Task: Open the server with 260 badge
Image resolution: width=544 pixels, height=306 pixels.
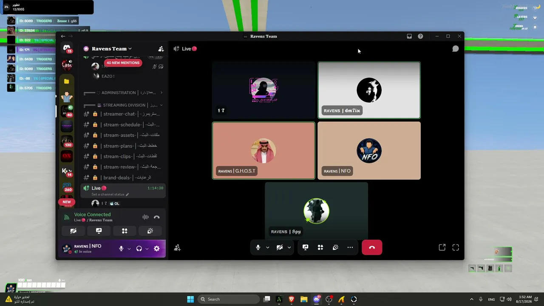Action: pyautogui.click(x=67, y=186)
